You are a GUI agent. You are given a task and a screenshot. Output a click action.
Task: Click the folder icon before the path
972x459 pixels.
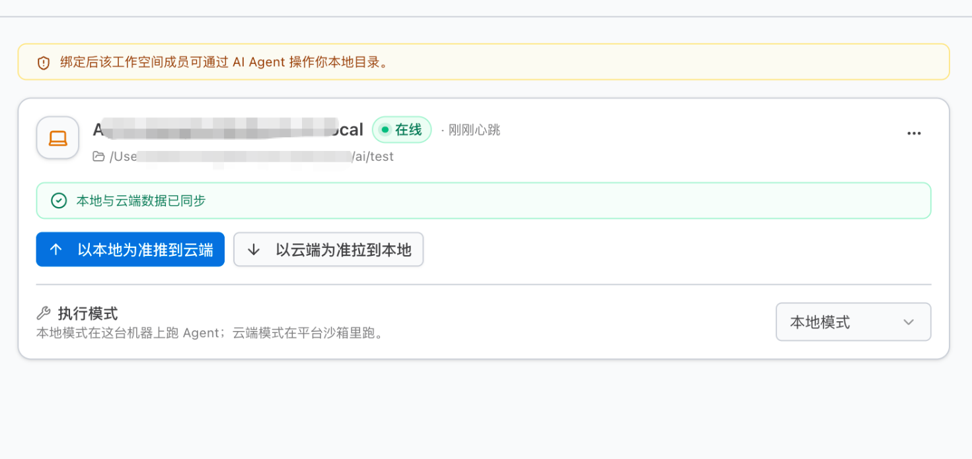coord(98,156)
